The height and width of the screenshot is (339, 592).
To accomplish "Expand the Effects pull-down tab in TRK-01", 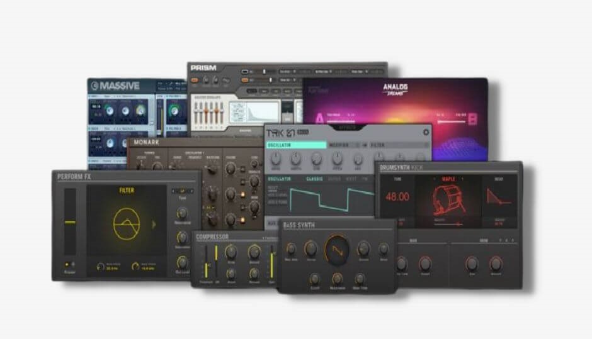I will (348, 128).
